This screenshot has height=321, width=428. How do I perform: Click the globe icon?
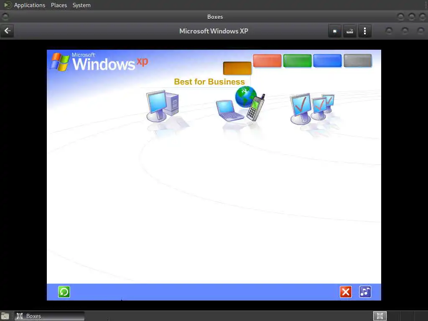pyautogui.click(x=245, y=97)
